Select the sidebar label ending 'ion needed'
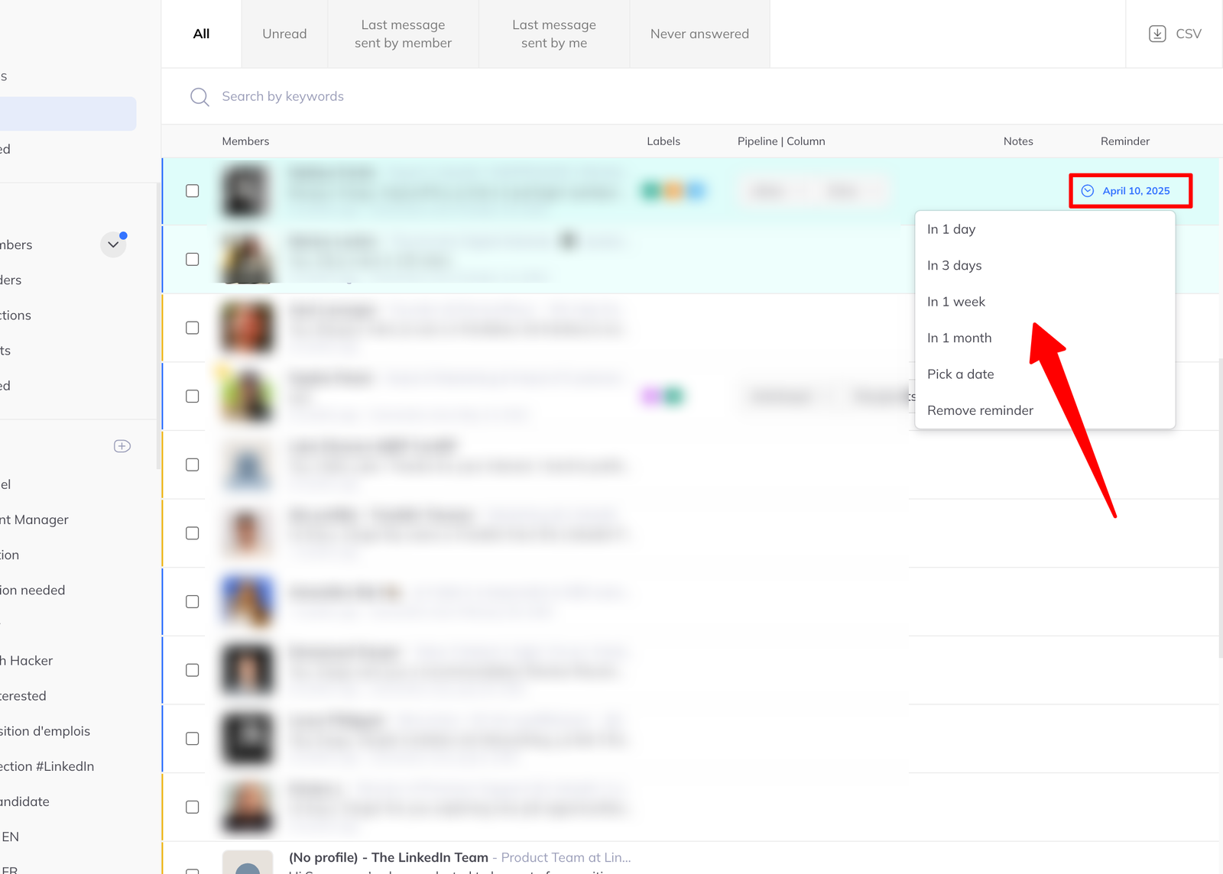Viewport: 1223px width, 874px height. [x=33, y=591]
